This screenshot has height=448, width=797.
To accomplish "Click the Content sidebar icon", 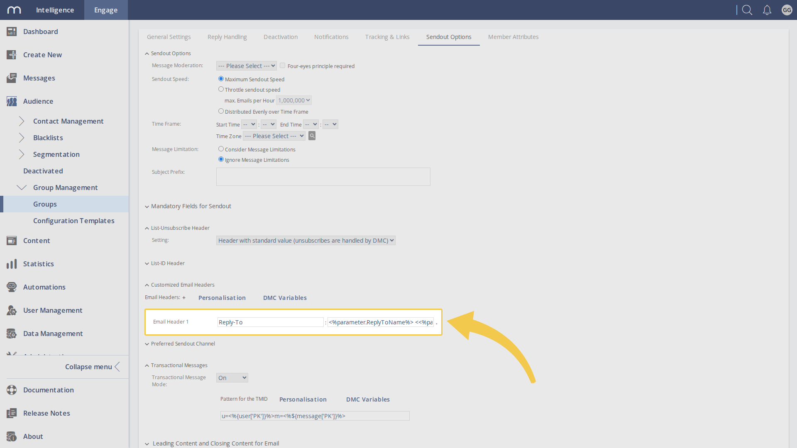I will click(12, 241).
